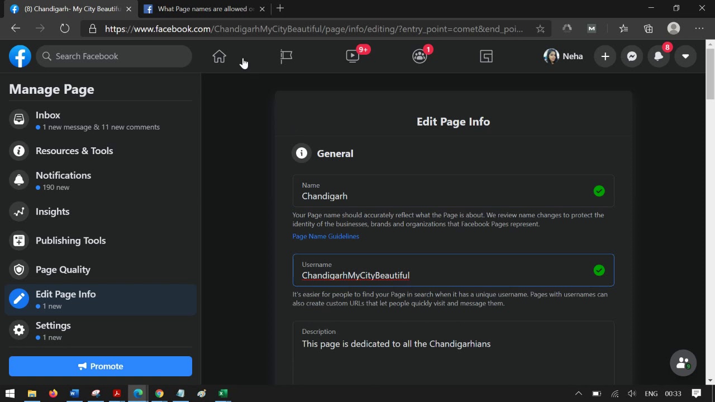The height and width of the screenshot is (402, 715).
Task: Open Page Quality
Action: 101,270
